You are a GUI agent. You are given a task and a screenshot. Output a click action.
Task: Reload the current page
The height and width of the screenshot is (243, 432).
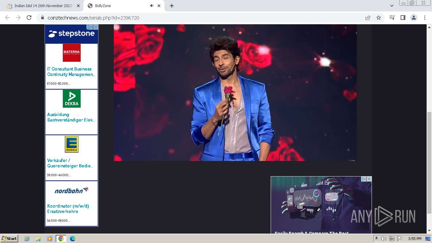29,18
